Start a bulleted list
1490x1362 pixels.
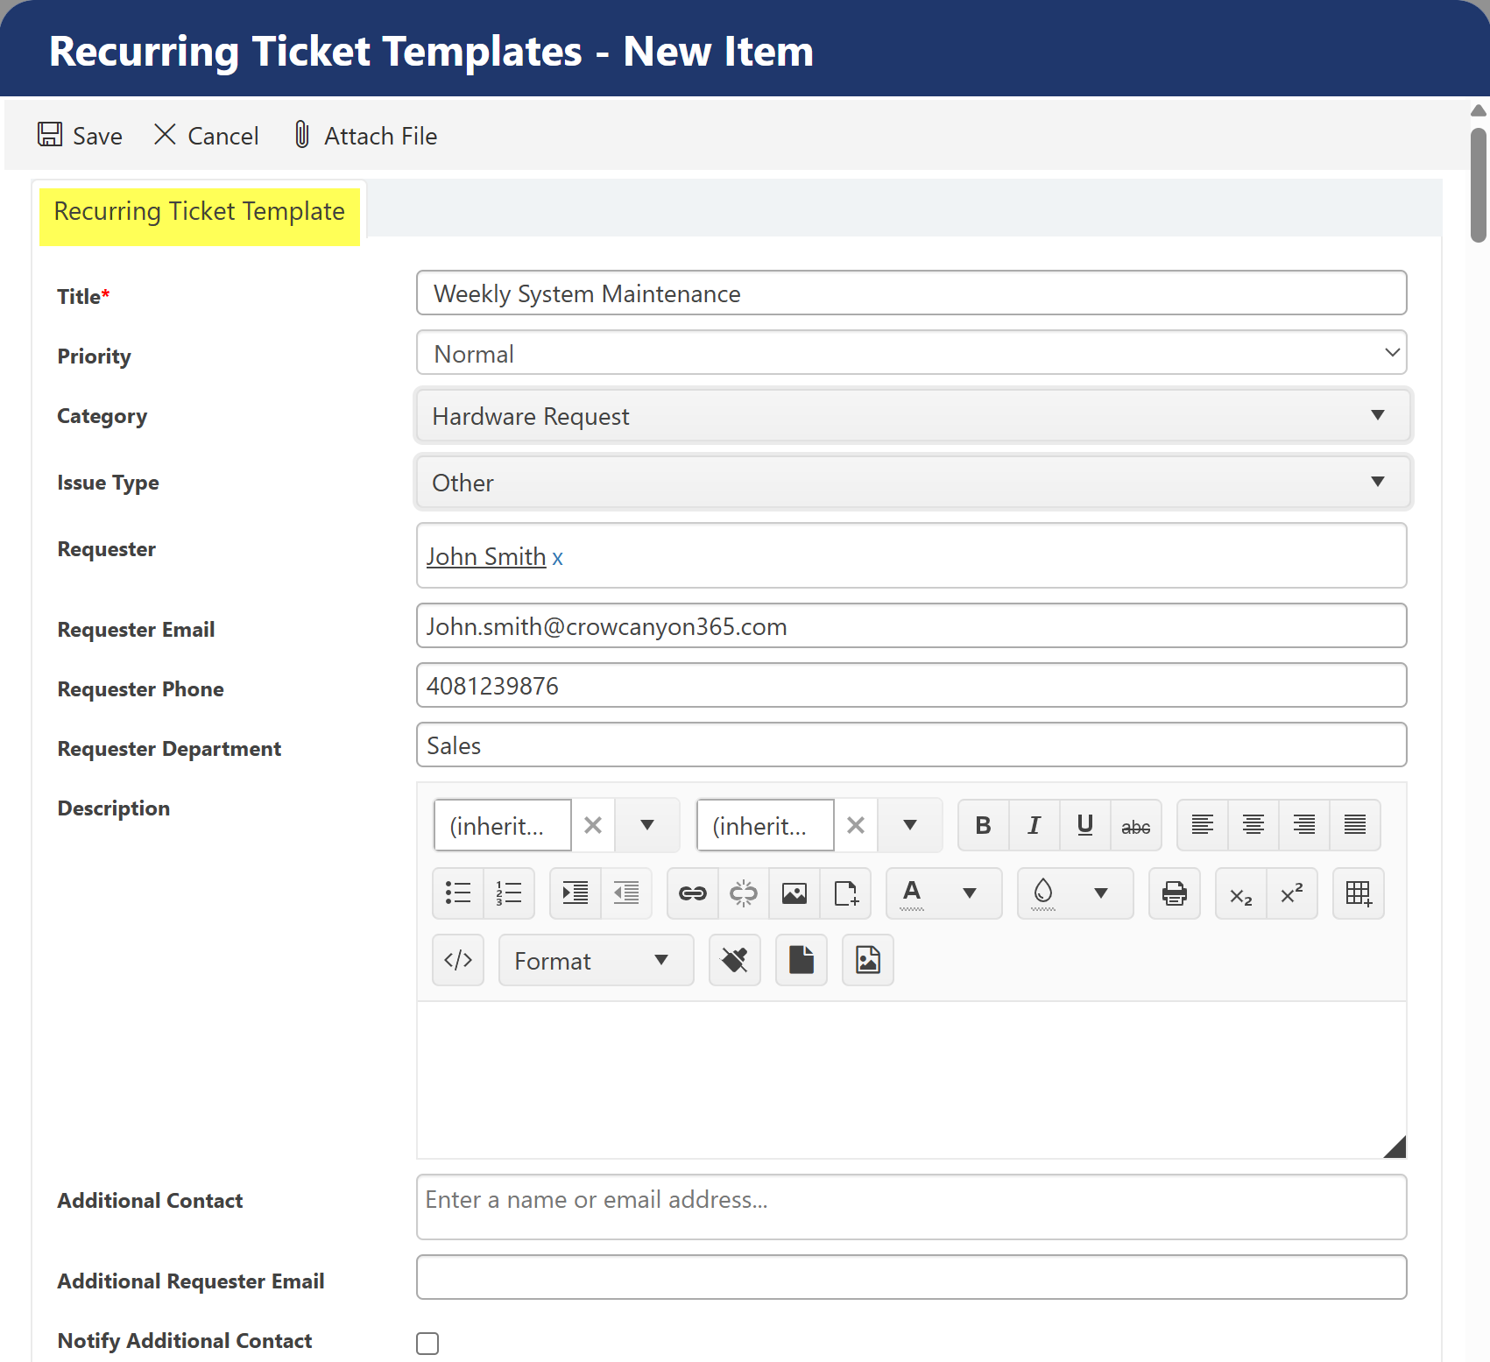458,893
